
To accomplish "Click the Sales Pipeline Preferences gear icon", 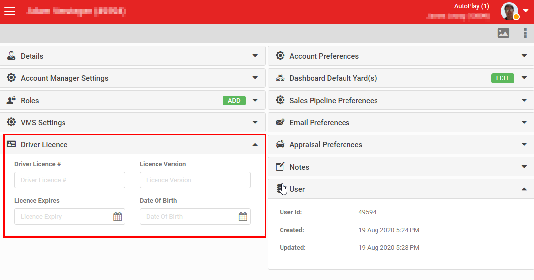I will tap(280, 100).
